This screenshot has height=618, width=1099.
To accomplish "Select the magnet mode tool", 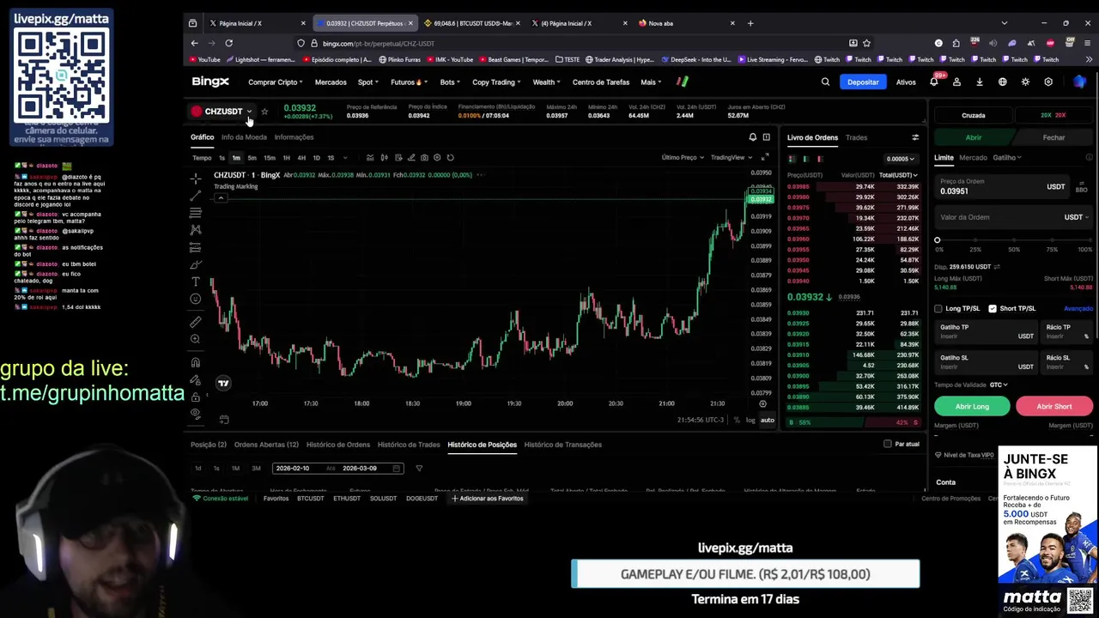I will pyautogui.click(x=196, y=362).
